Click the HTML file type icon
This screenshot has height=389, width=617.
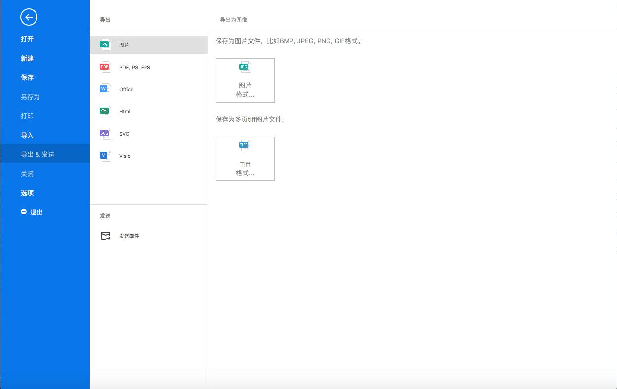coord(105,111)
